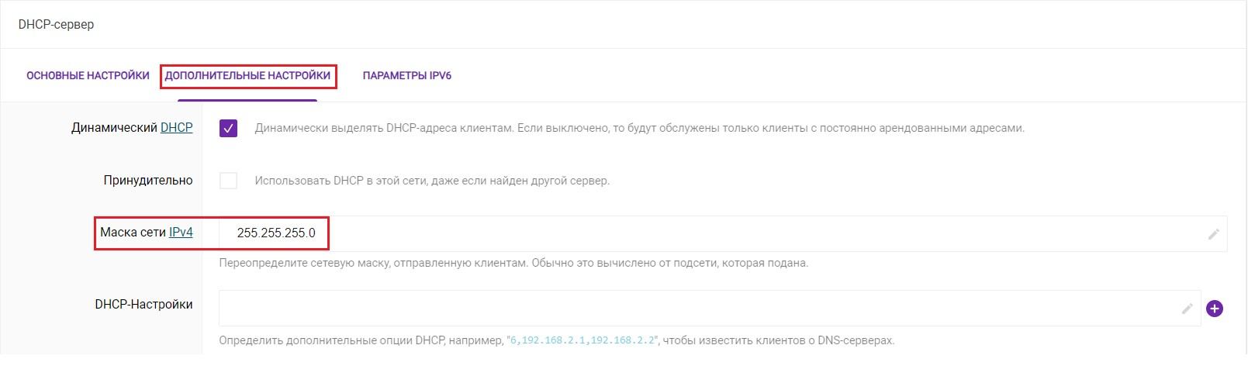Click the pencil icon in network mask field
Screen dimensions: 1248x383
(x=1214, y=234)
